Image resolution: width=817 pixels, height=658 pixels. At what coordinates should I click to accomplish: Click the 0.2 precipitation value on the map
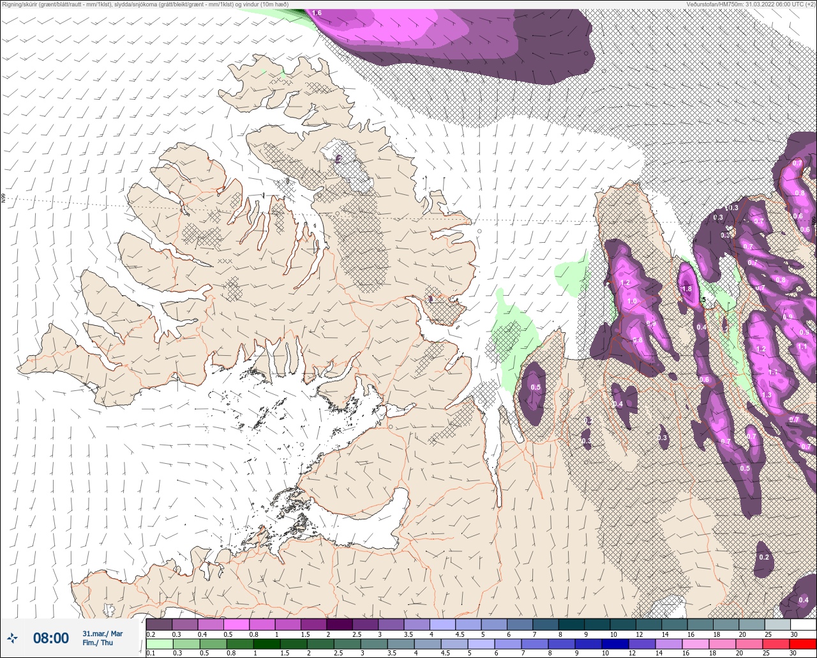(764, 557)
